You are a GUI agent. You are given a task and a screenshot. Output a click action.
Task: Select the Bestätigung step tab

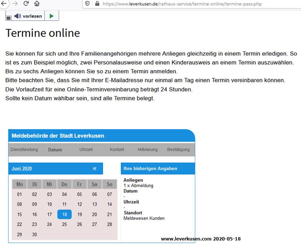point(178,150)
